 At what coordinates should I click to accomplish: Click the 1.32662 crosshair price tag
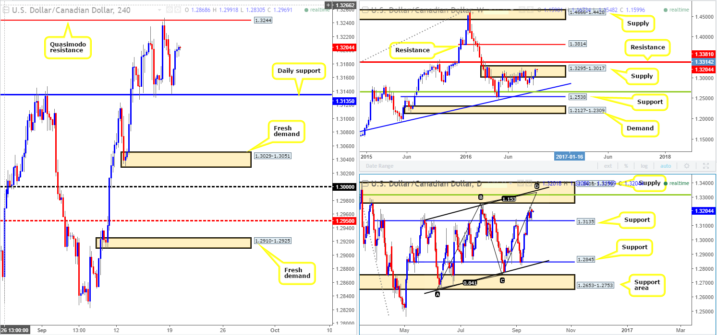tap(345, 5)
